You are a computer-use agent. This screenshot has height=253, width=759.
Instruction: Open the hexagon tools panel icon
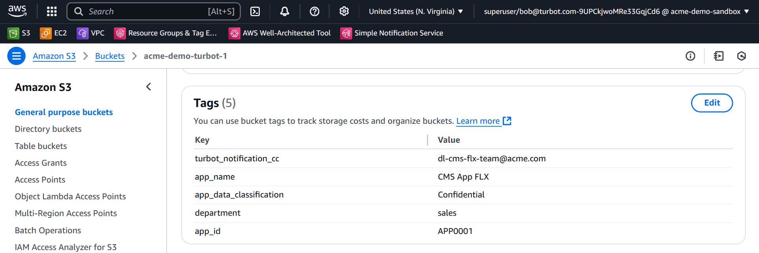point(742,56)
